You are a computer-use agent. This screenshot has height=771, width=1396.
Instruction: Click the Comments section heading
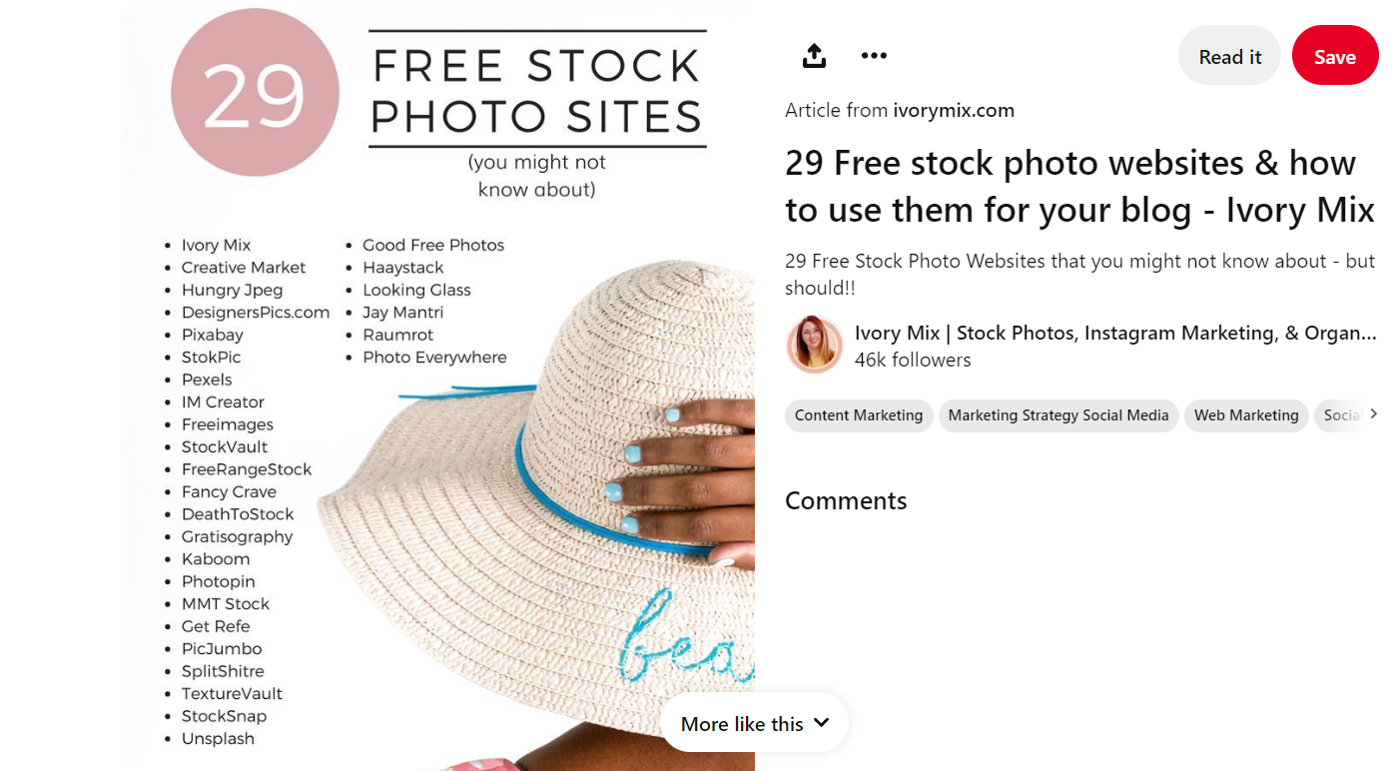click(x=846, y=500)
